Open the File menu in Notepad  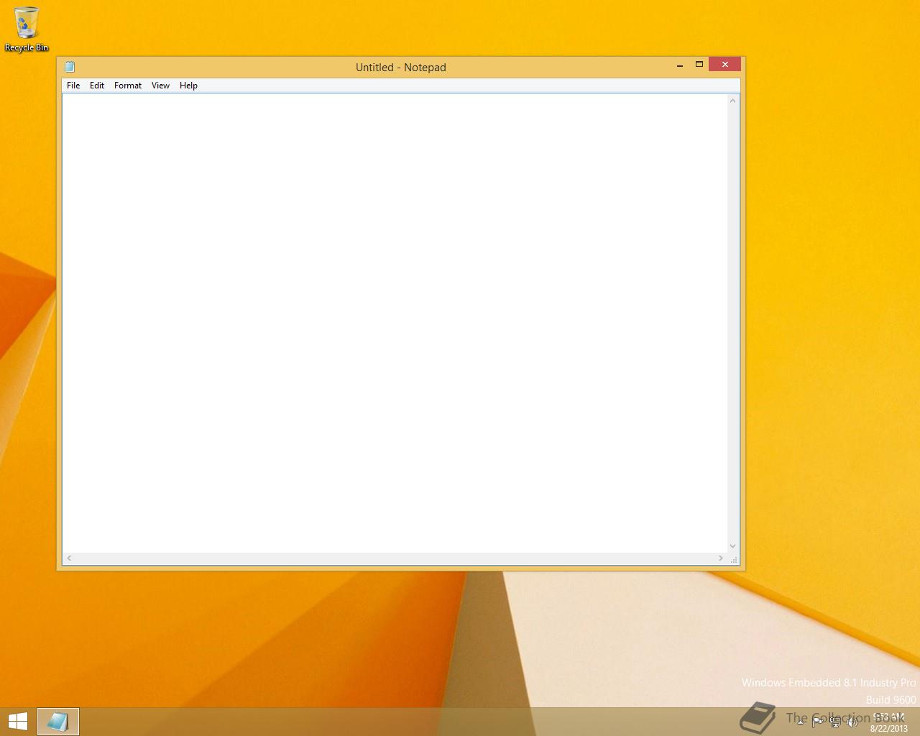73,86
